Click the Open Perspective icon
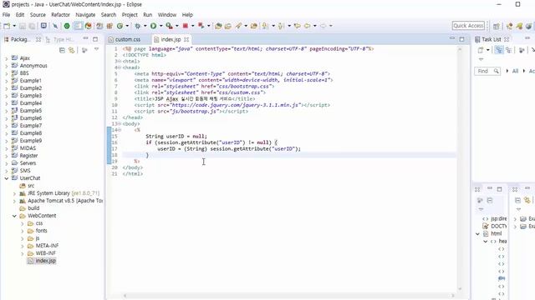The width and height of the screenshot is (535, 300). (496, 26)
